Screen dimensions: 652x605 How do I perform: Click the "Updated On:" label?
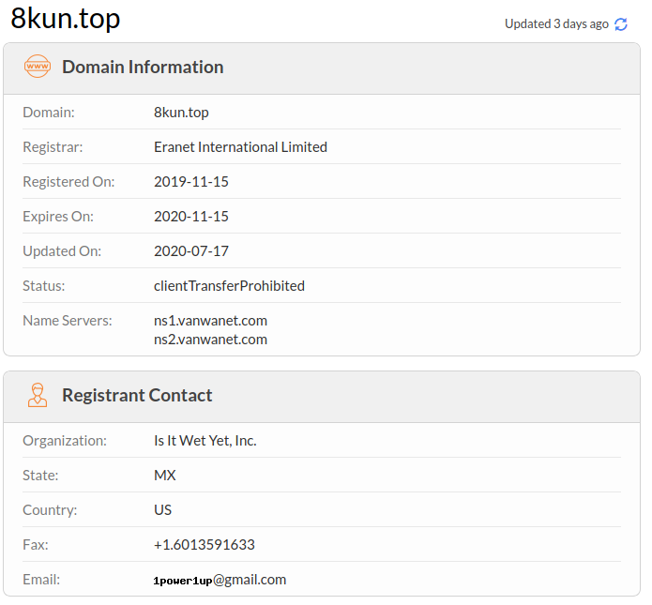pos(62,251)
